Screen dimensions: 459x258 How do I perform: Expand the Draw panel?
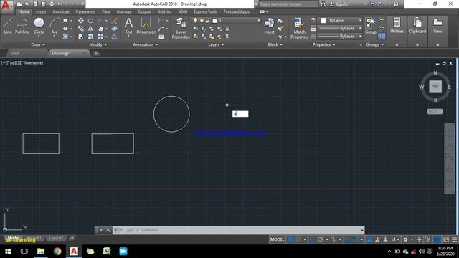tap(38, 44)
